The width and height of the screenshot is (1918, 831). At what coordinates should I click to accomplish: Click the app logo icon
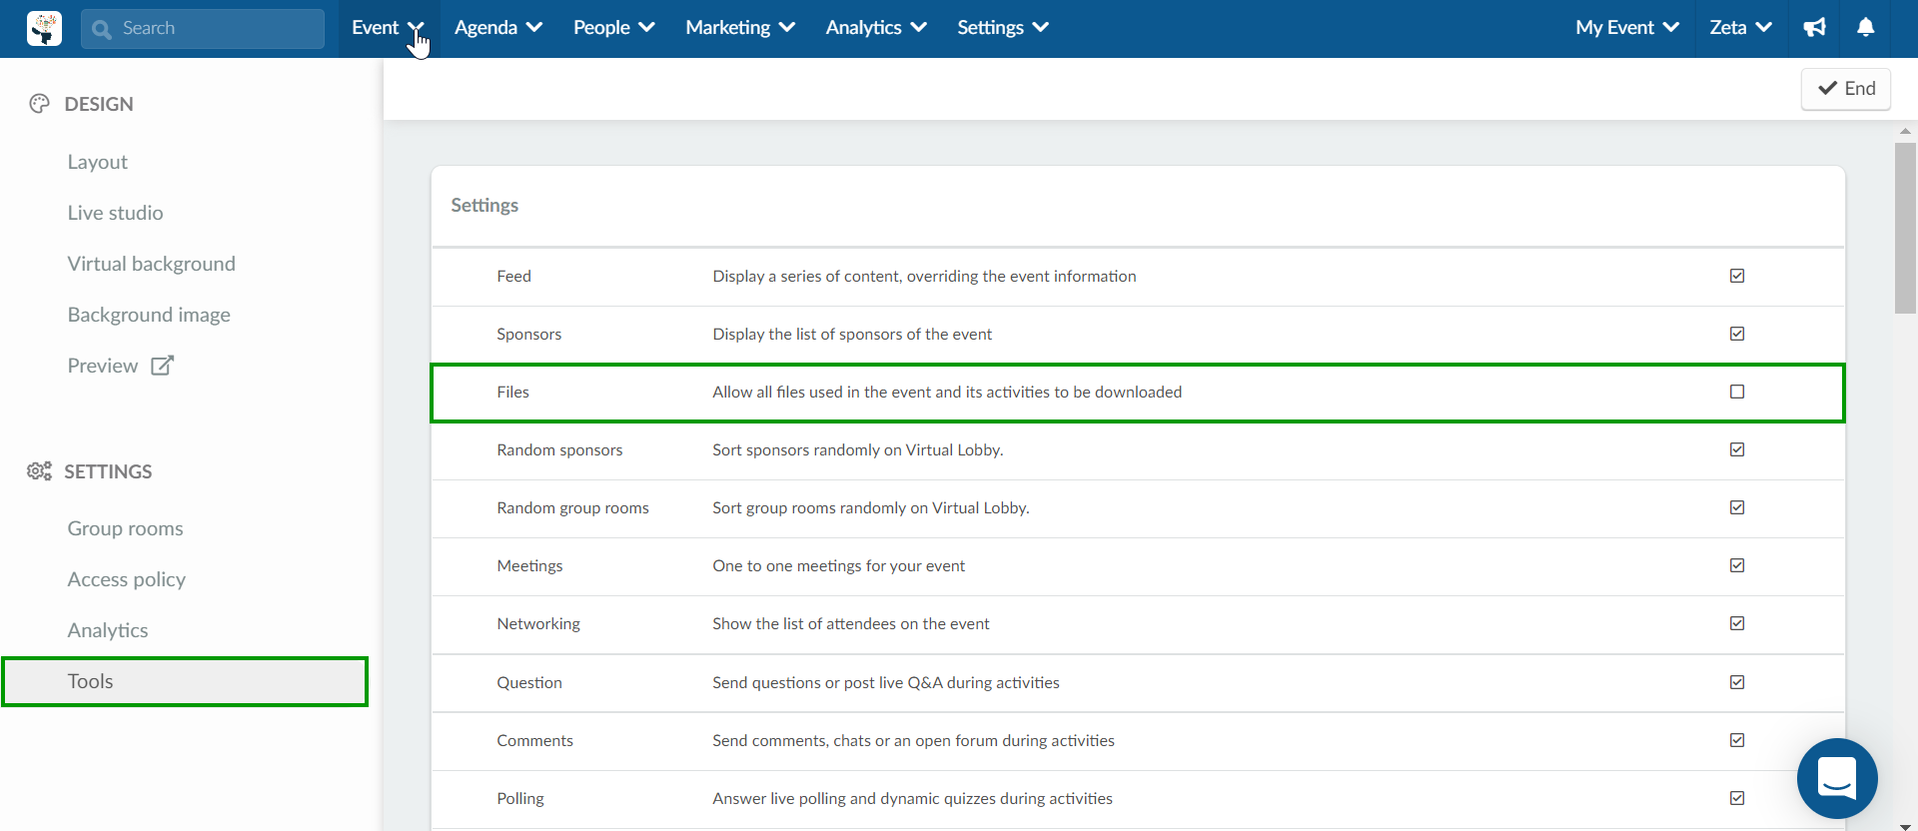point(44,28)
